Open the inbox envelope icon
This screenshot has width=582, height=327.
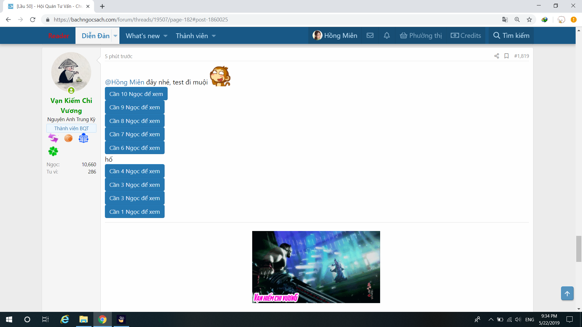[370, 35]
